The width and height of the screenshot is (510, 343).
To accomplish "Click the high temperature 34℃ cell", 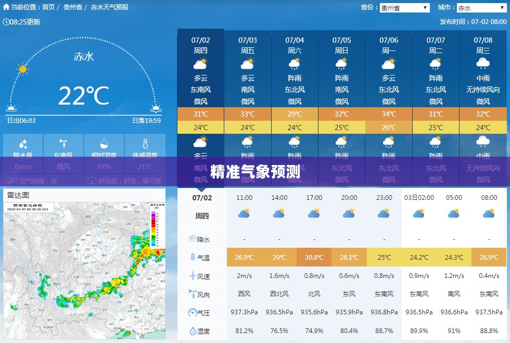I will [x=389, y=114].
